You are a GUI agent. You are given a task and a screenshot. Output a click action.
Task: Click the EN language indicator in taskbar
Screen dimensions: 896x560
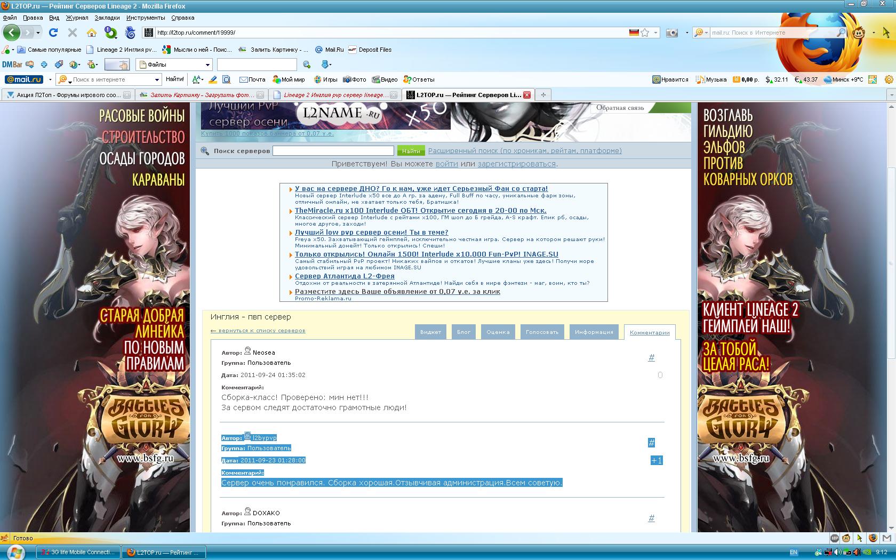tap(794, 552)
